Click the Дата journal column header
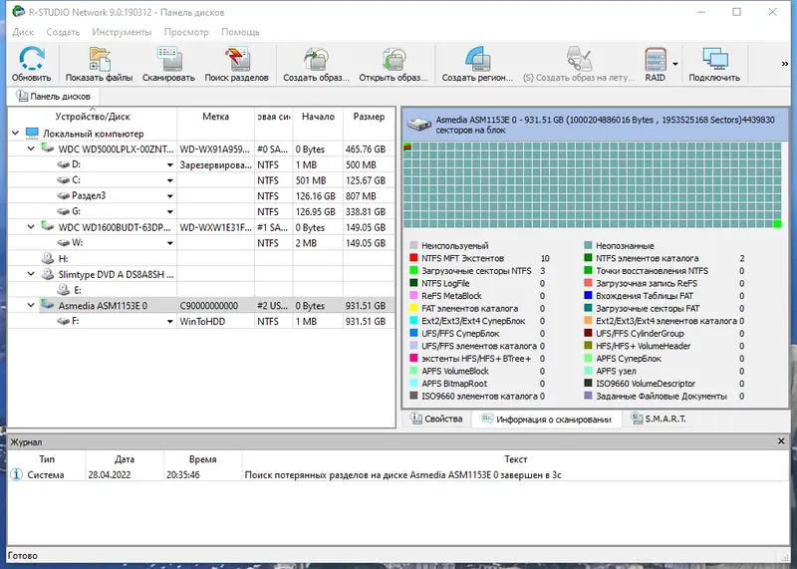Screen dimensions: 797x569 pos(125,459)
